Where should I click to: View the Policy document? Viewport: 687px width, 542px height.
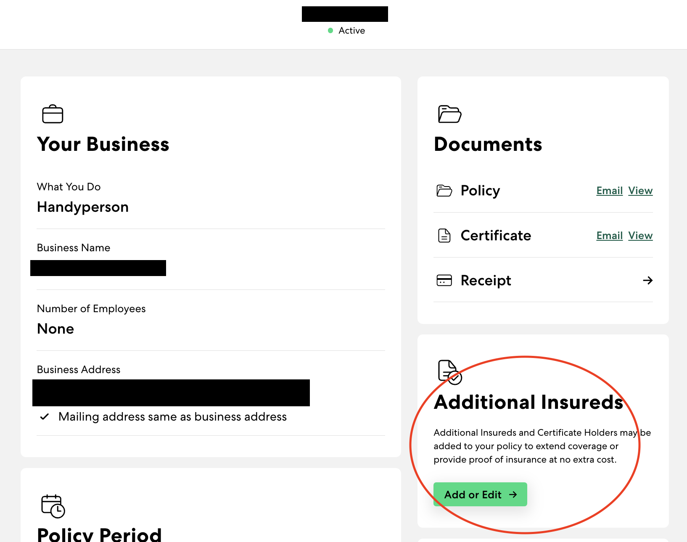coord(640,191)
